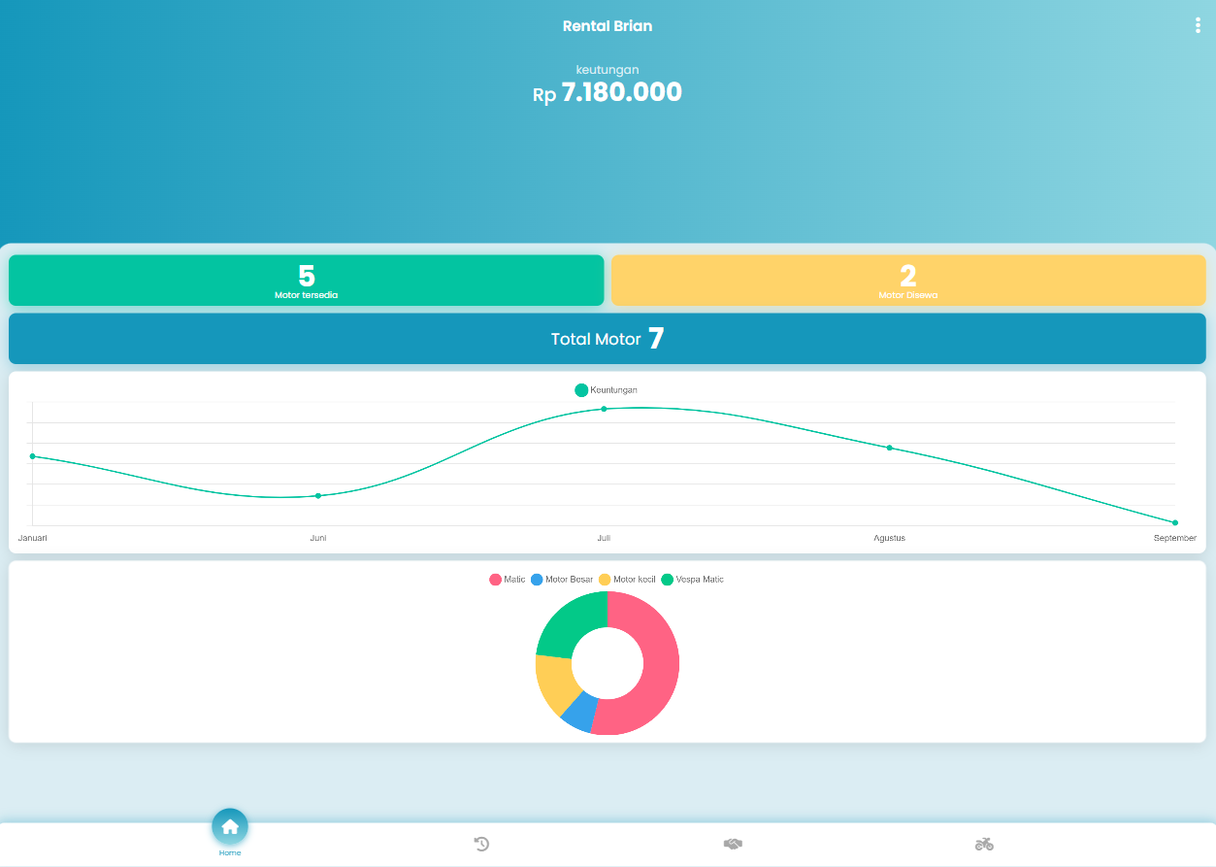The height and width of the screenshot is (867, 1216).
Task: Open the motorcycle list tab
Action: 984,844
